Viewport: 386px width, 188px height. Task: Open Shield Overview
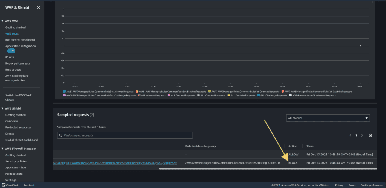pos(11,121)
